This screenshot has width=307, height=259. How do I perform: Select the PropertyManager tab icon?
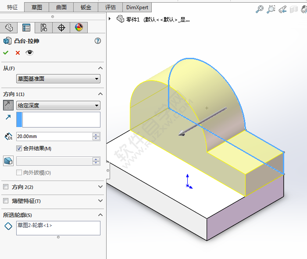26,28
